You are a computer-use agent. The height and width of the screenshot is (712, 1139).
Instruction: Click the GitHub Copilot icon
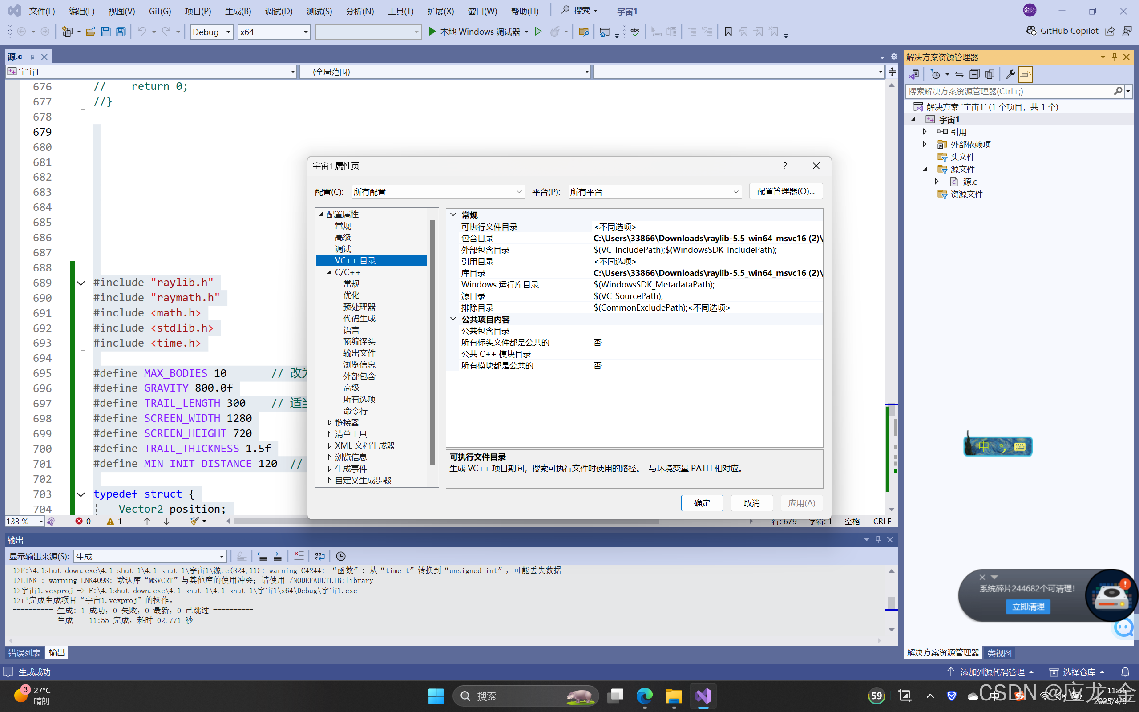point(1031,31)
